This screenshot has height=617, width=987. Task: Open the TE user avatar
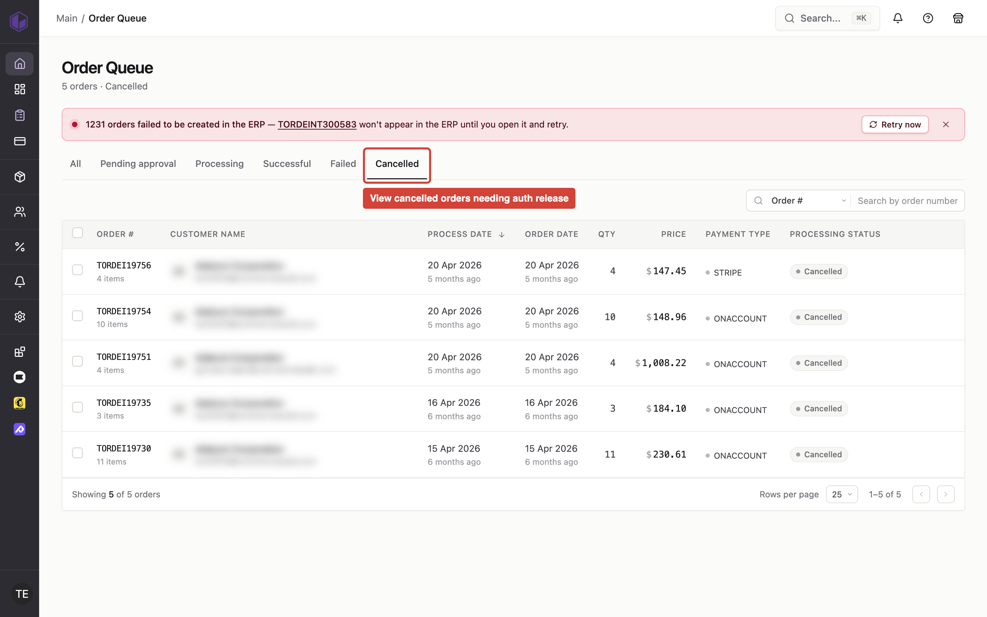click(x=22, y=594)
